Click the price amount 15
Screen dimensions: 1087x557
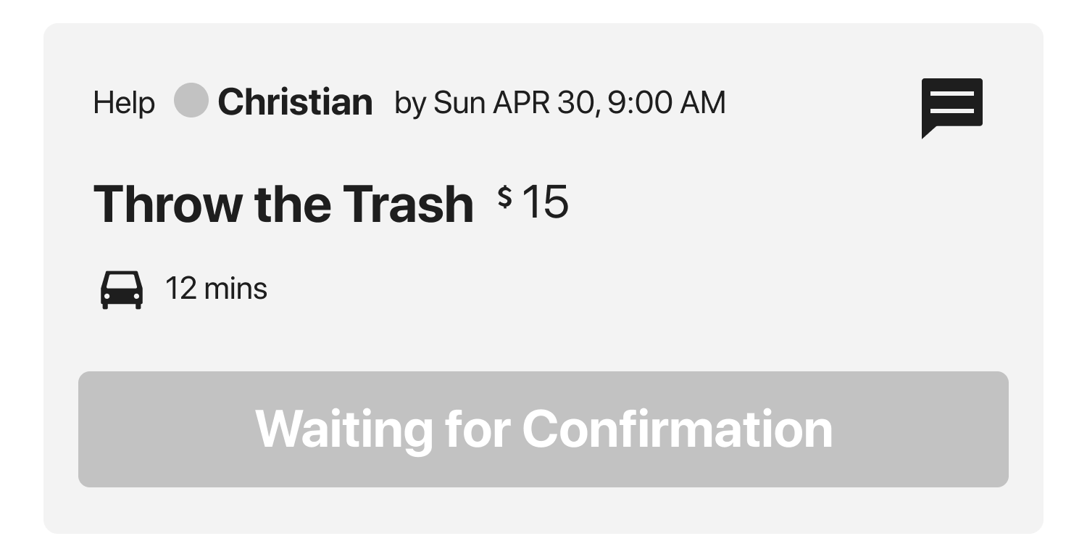[545, 202]
